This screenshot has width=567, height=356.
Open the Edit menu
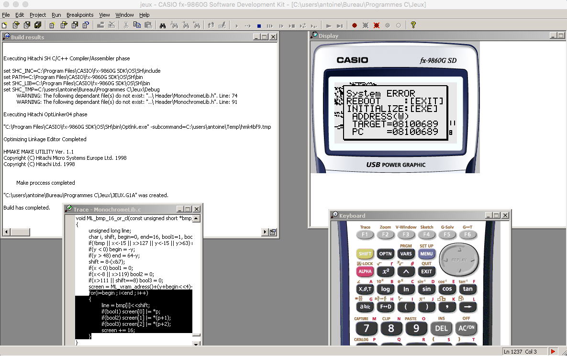(x=20, y=15)
